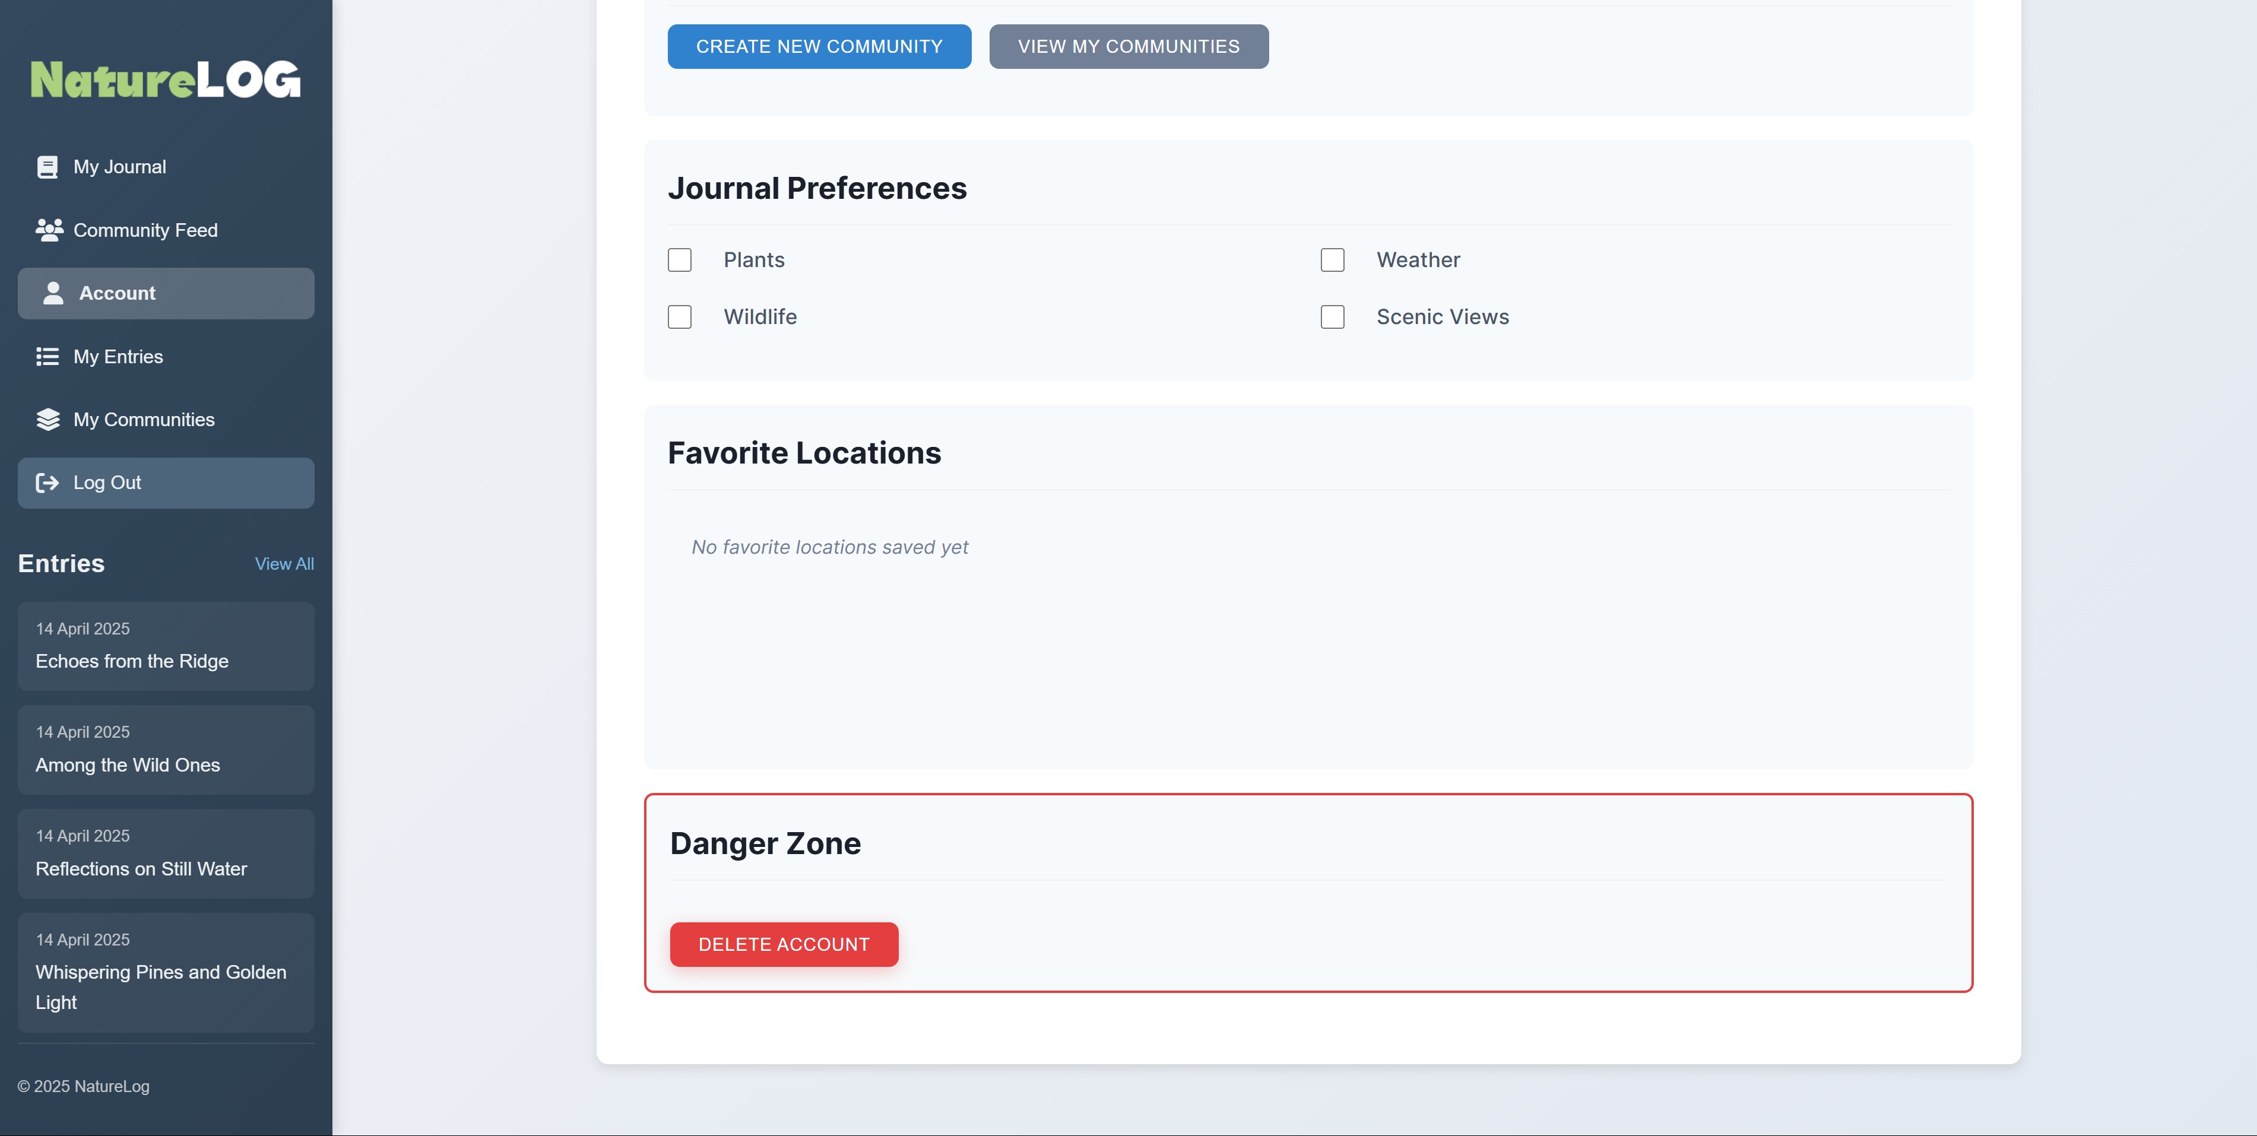Go to Community Feed in the sidebar

[x=145, y=230]
